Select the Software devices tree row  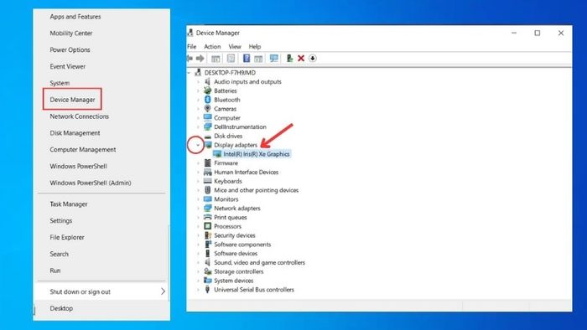tap(236, 254)
